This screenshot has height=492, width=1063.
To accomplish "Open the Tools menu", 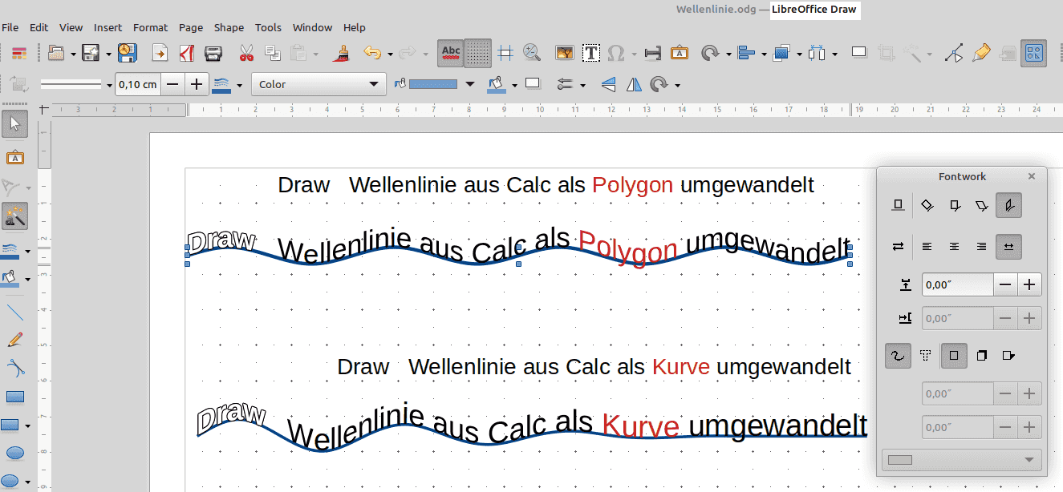I will (268, 27).
